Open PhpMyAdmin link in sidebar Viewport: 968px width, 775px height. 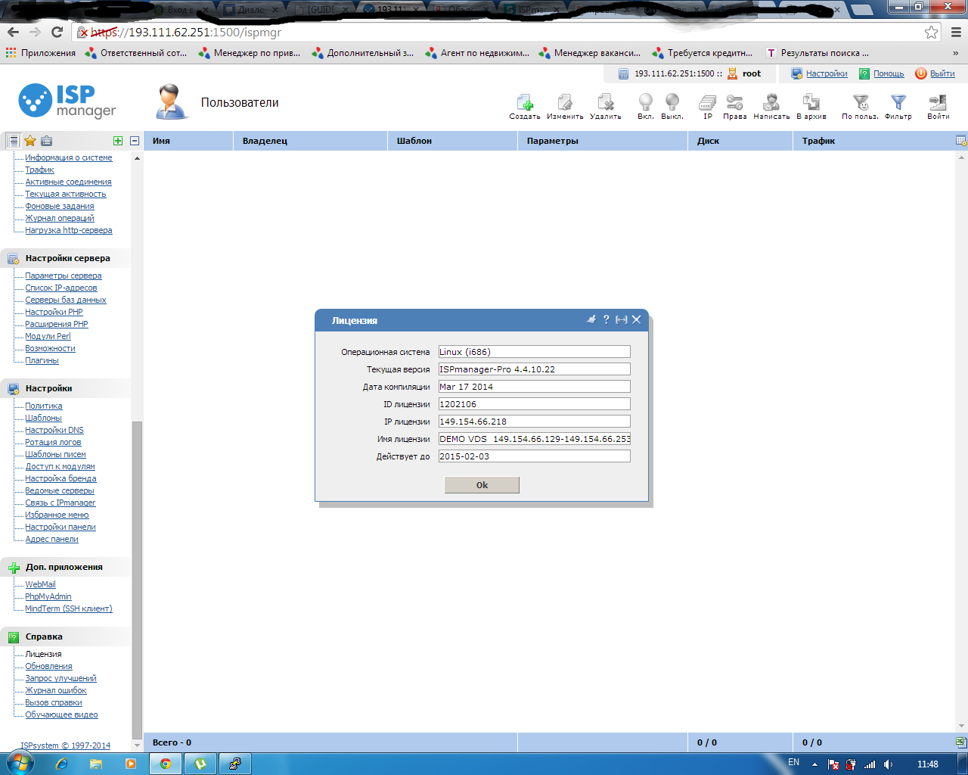48,596
